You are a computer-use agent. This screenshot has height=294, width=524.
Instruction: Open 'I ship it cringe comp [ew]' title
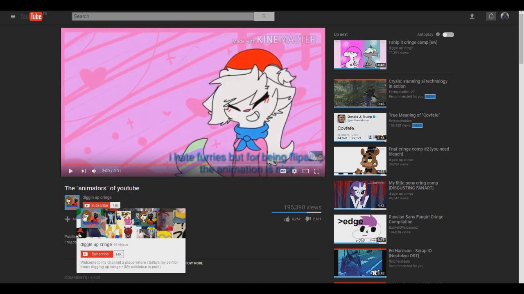(x=413, y=42)
